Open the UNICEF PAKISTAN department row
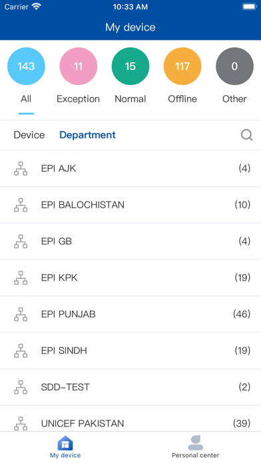The width and height of the screenshot is (261, 463). point(130,418)
